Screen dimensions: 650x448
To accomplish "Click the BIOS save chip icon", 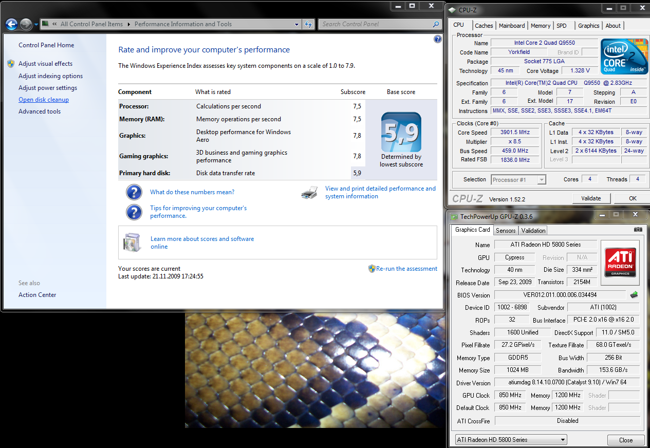I will 634,295.
